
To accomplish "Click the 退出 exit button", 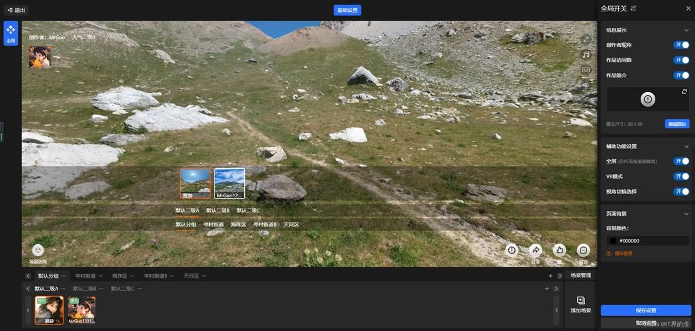I will click(17, 10).
